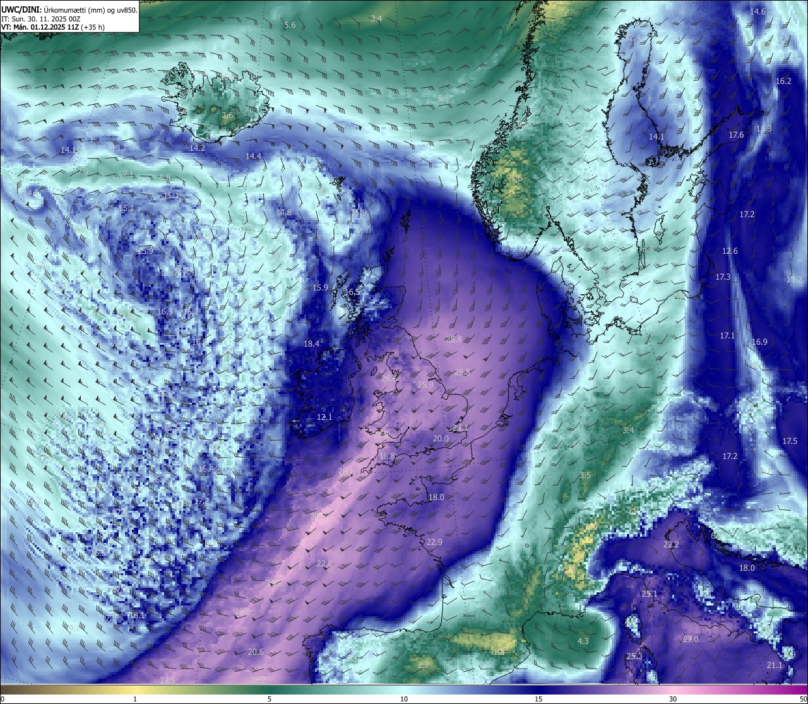Click the 18.4 value label

[x=311, y=344]
